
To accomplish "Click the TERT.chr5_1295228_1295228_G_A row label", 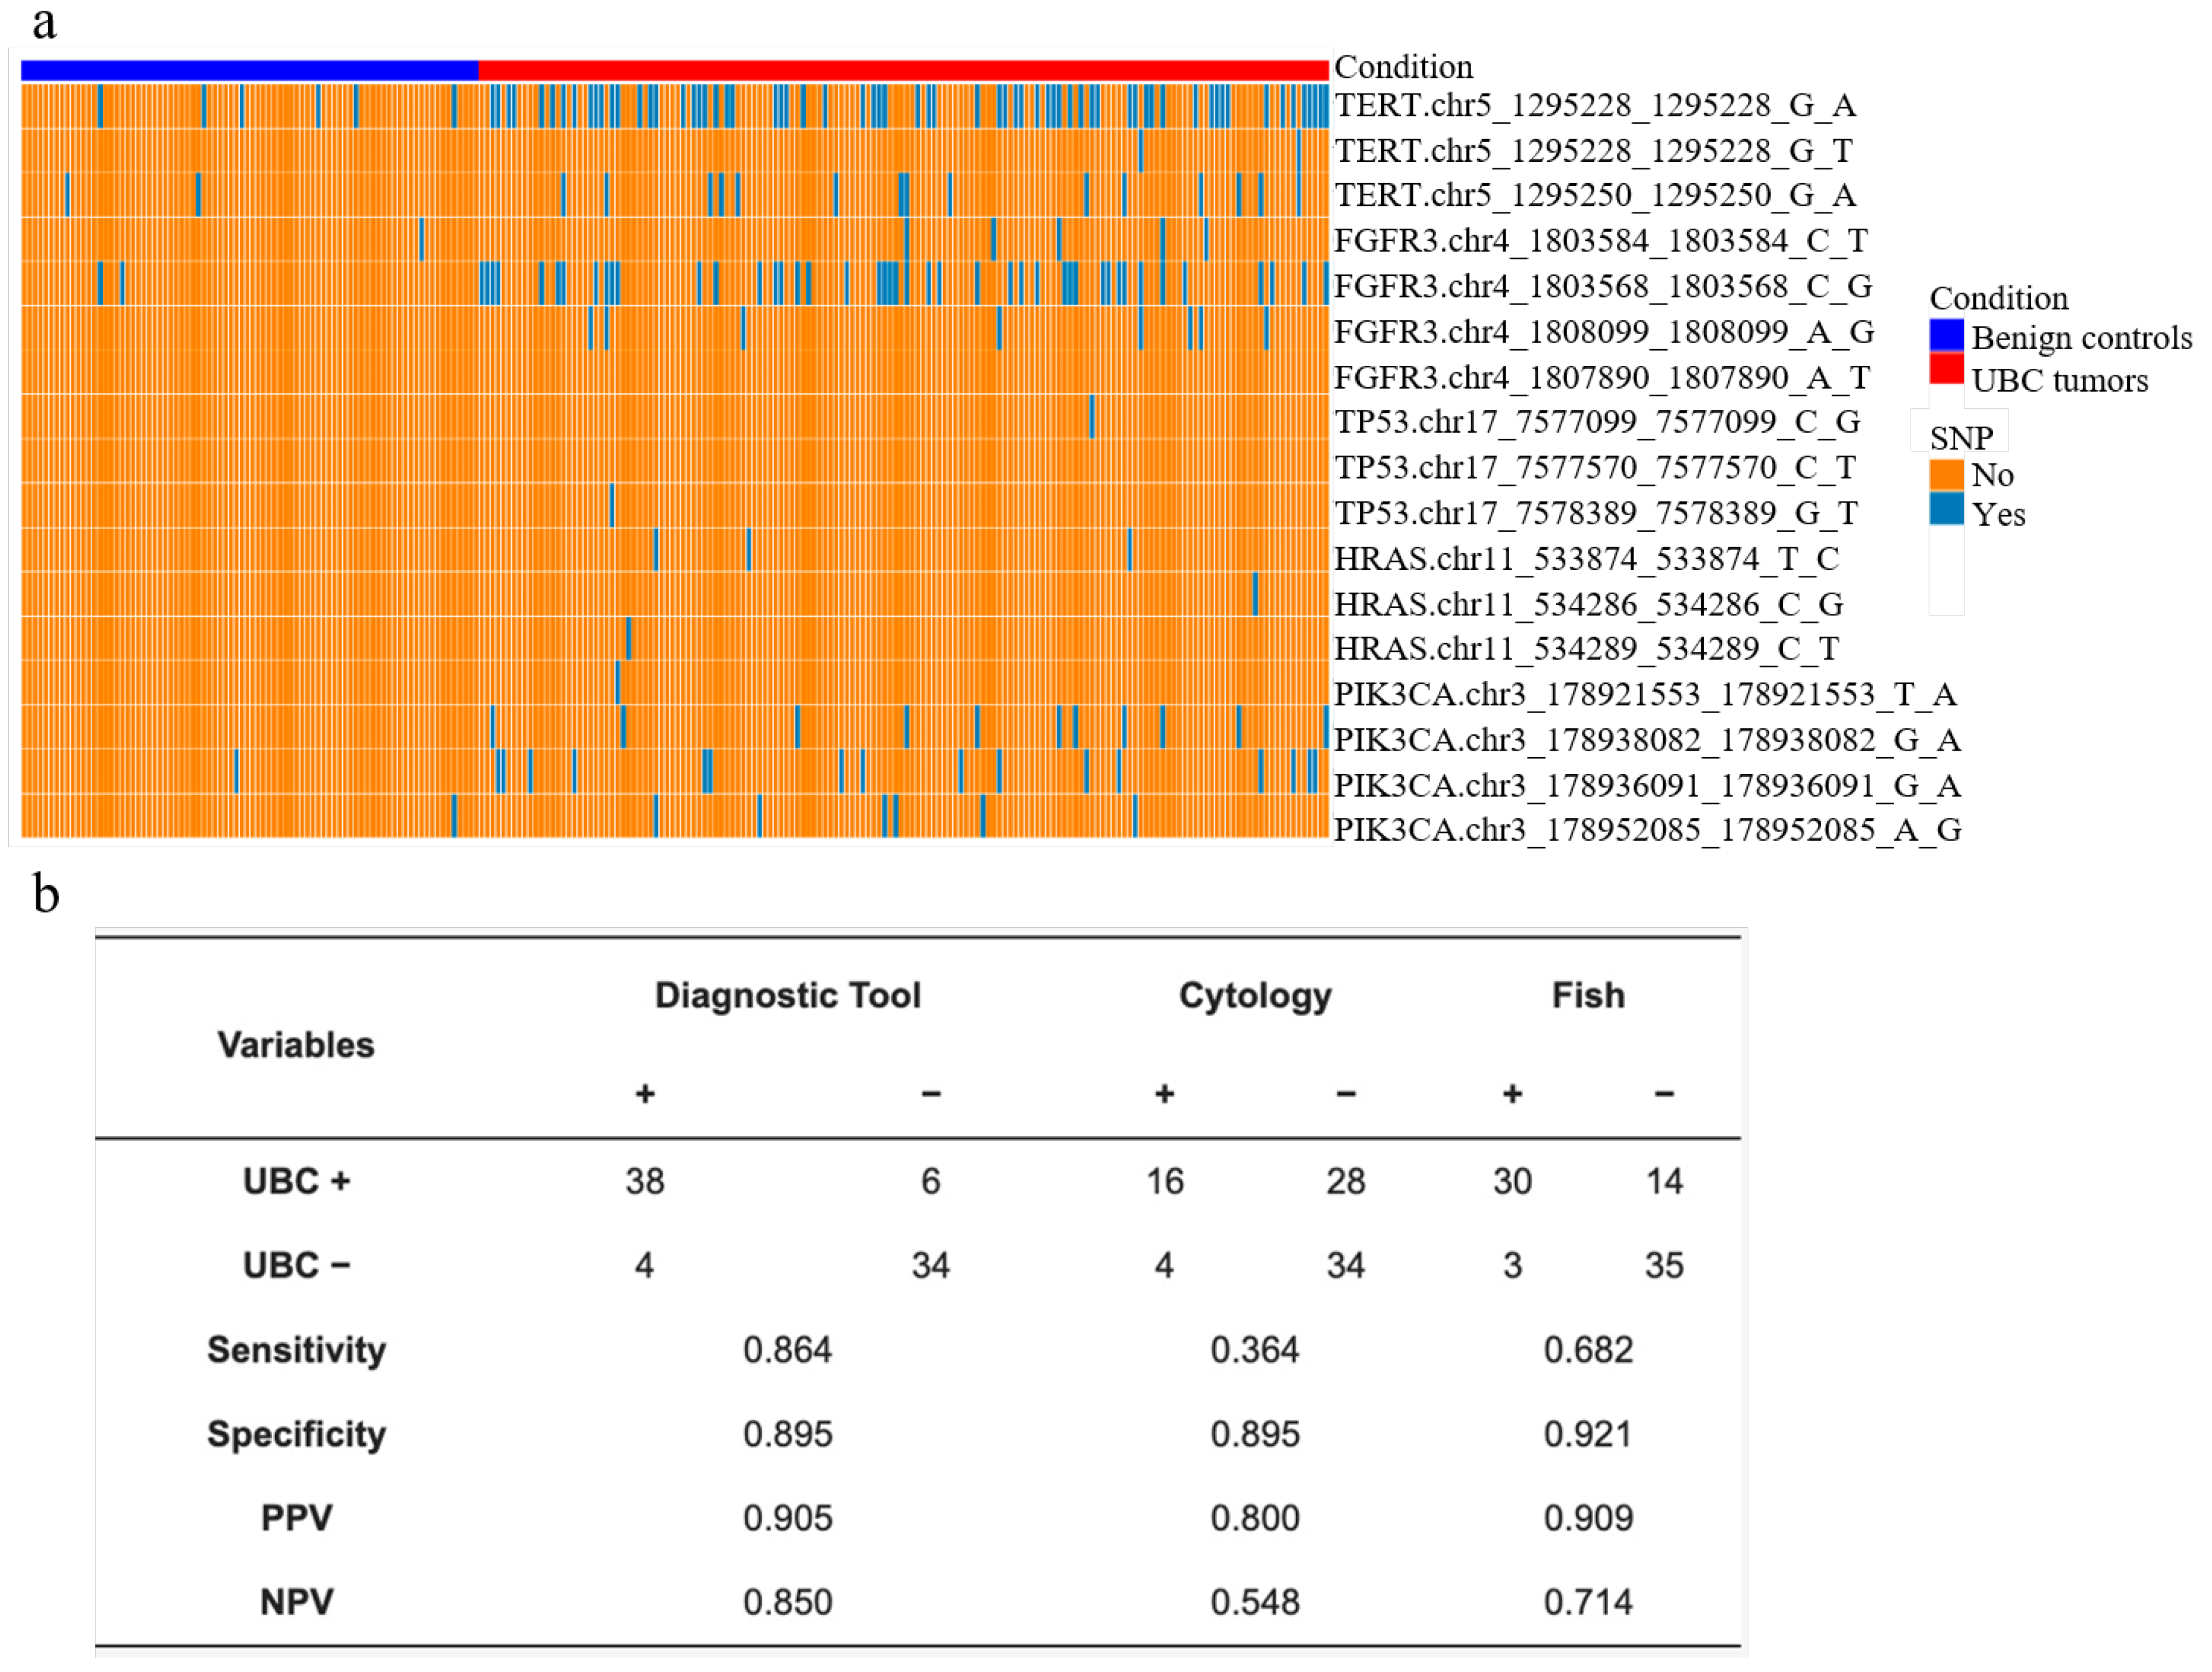I will tap(1595, 105).
